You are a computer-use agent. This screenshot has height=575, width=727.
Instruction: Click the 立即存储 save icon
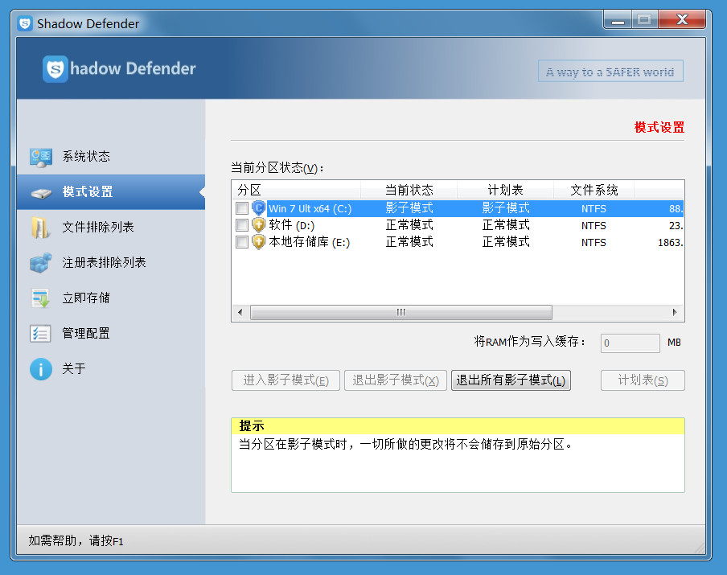pos(40,298)
